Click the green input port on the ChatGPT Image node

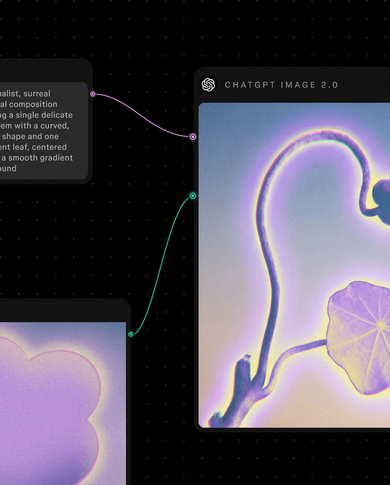click(x=193, y=196)
